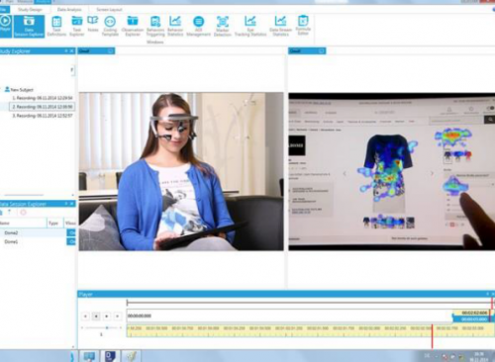Open the Eye Tracking Statistics icon
Screen dimensions: 495x362
[x=250, y=27]
